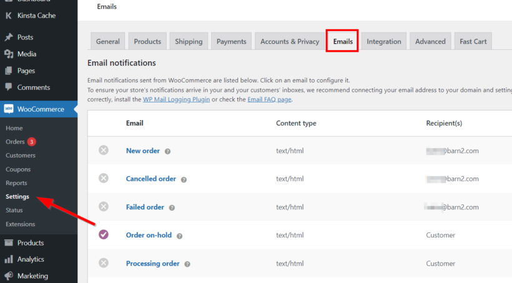Viewport: 512px width, 283px height.
Task: Click help icon next to Order on-hold
Action: [x=180, y=236]
